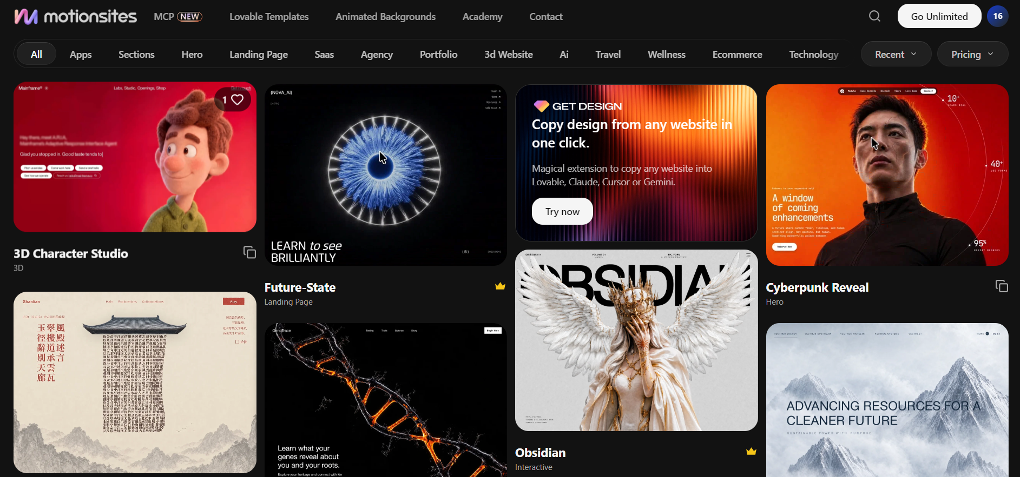1020x477 pixels.
Task: Show Hero templates
Action: pos(192,54)
